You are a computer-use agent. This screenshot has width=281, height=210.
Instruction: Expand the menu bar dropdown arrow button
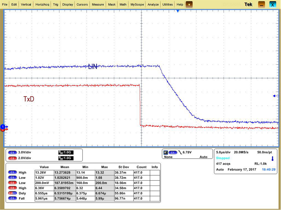[189, 5]
